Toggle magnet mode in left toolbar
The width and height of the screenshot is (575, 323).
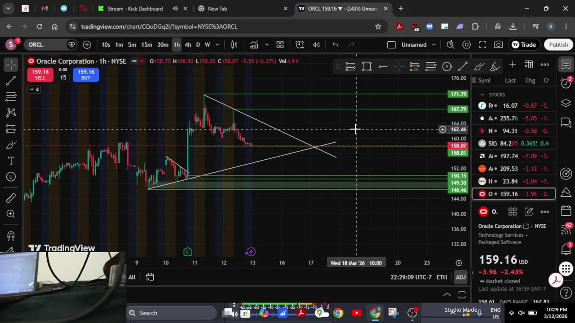coord(11,236)
